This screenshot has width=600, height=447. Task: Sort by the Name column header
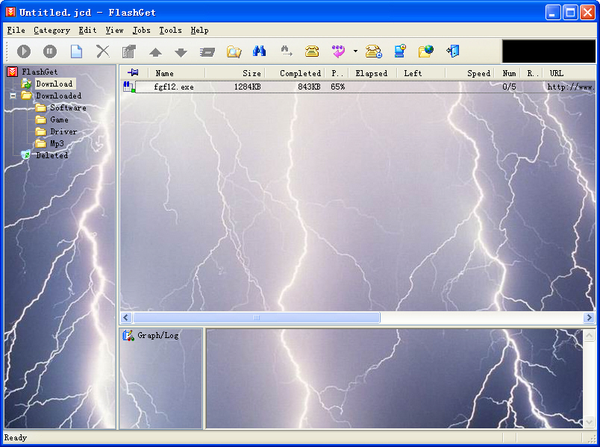click(175, 73)
